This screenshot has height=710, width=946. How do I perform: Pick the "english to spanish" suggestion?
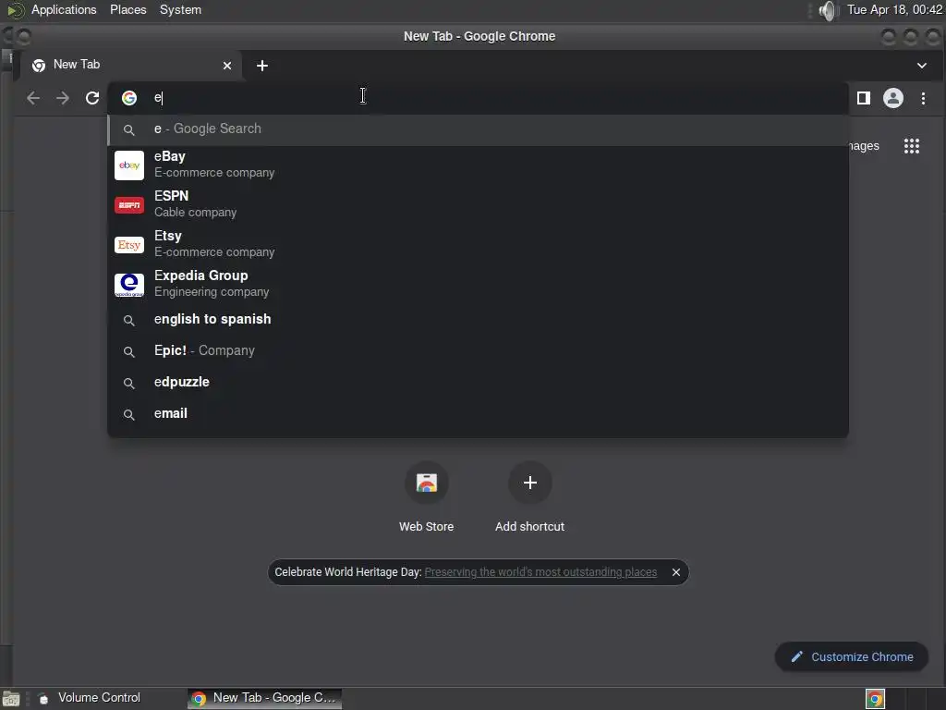[x=478, y=319]
